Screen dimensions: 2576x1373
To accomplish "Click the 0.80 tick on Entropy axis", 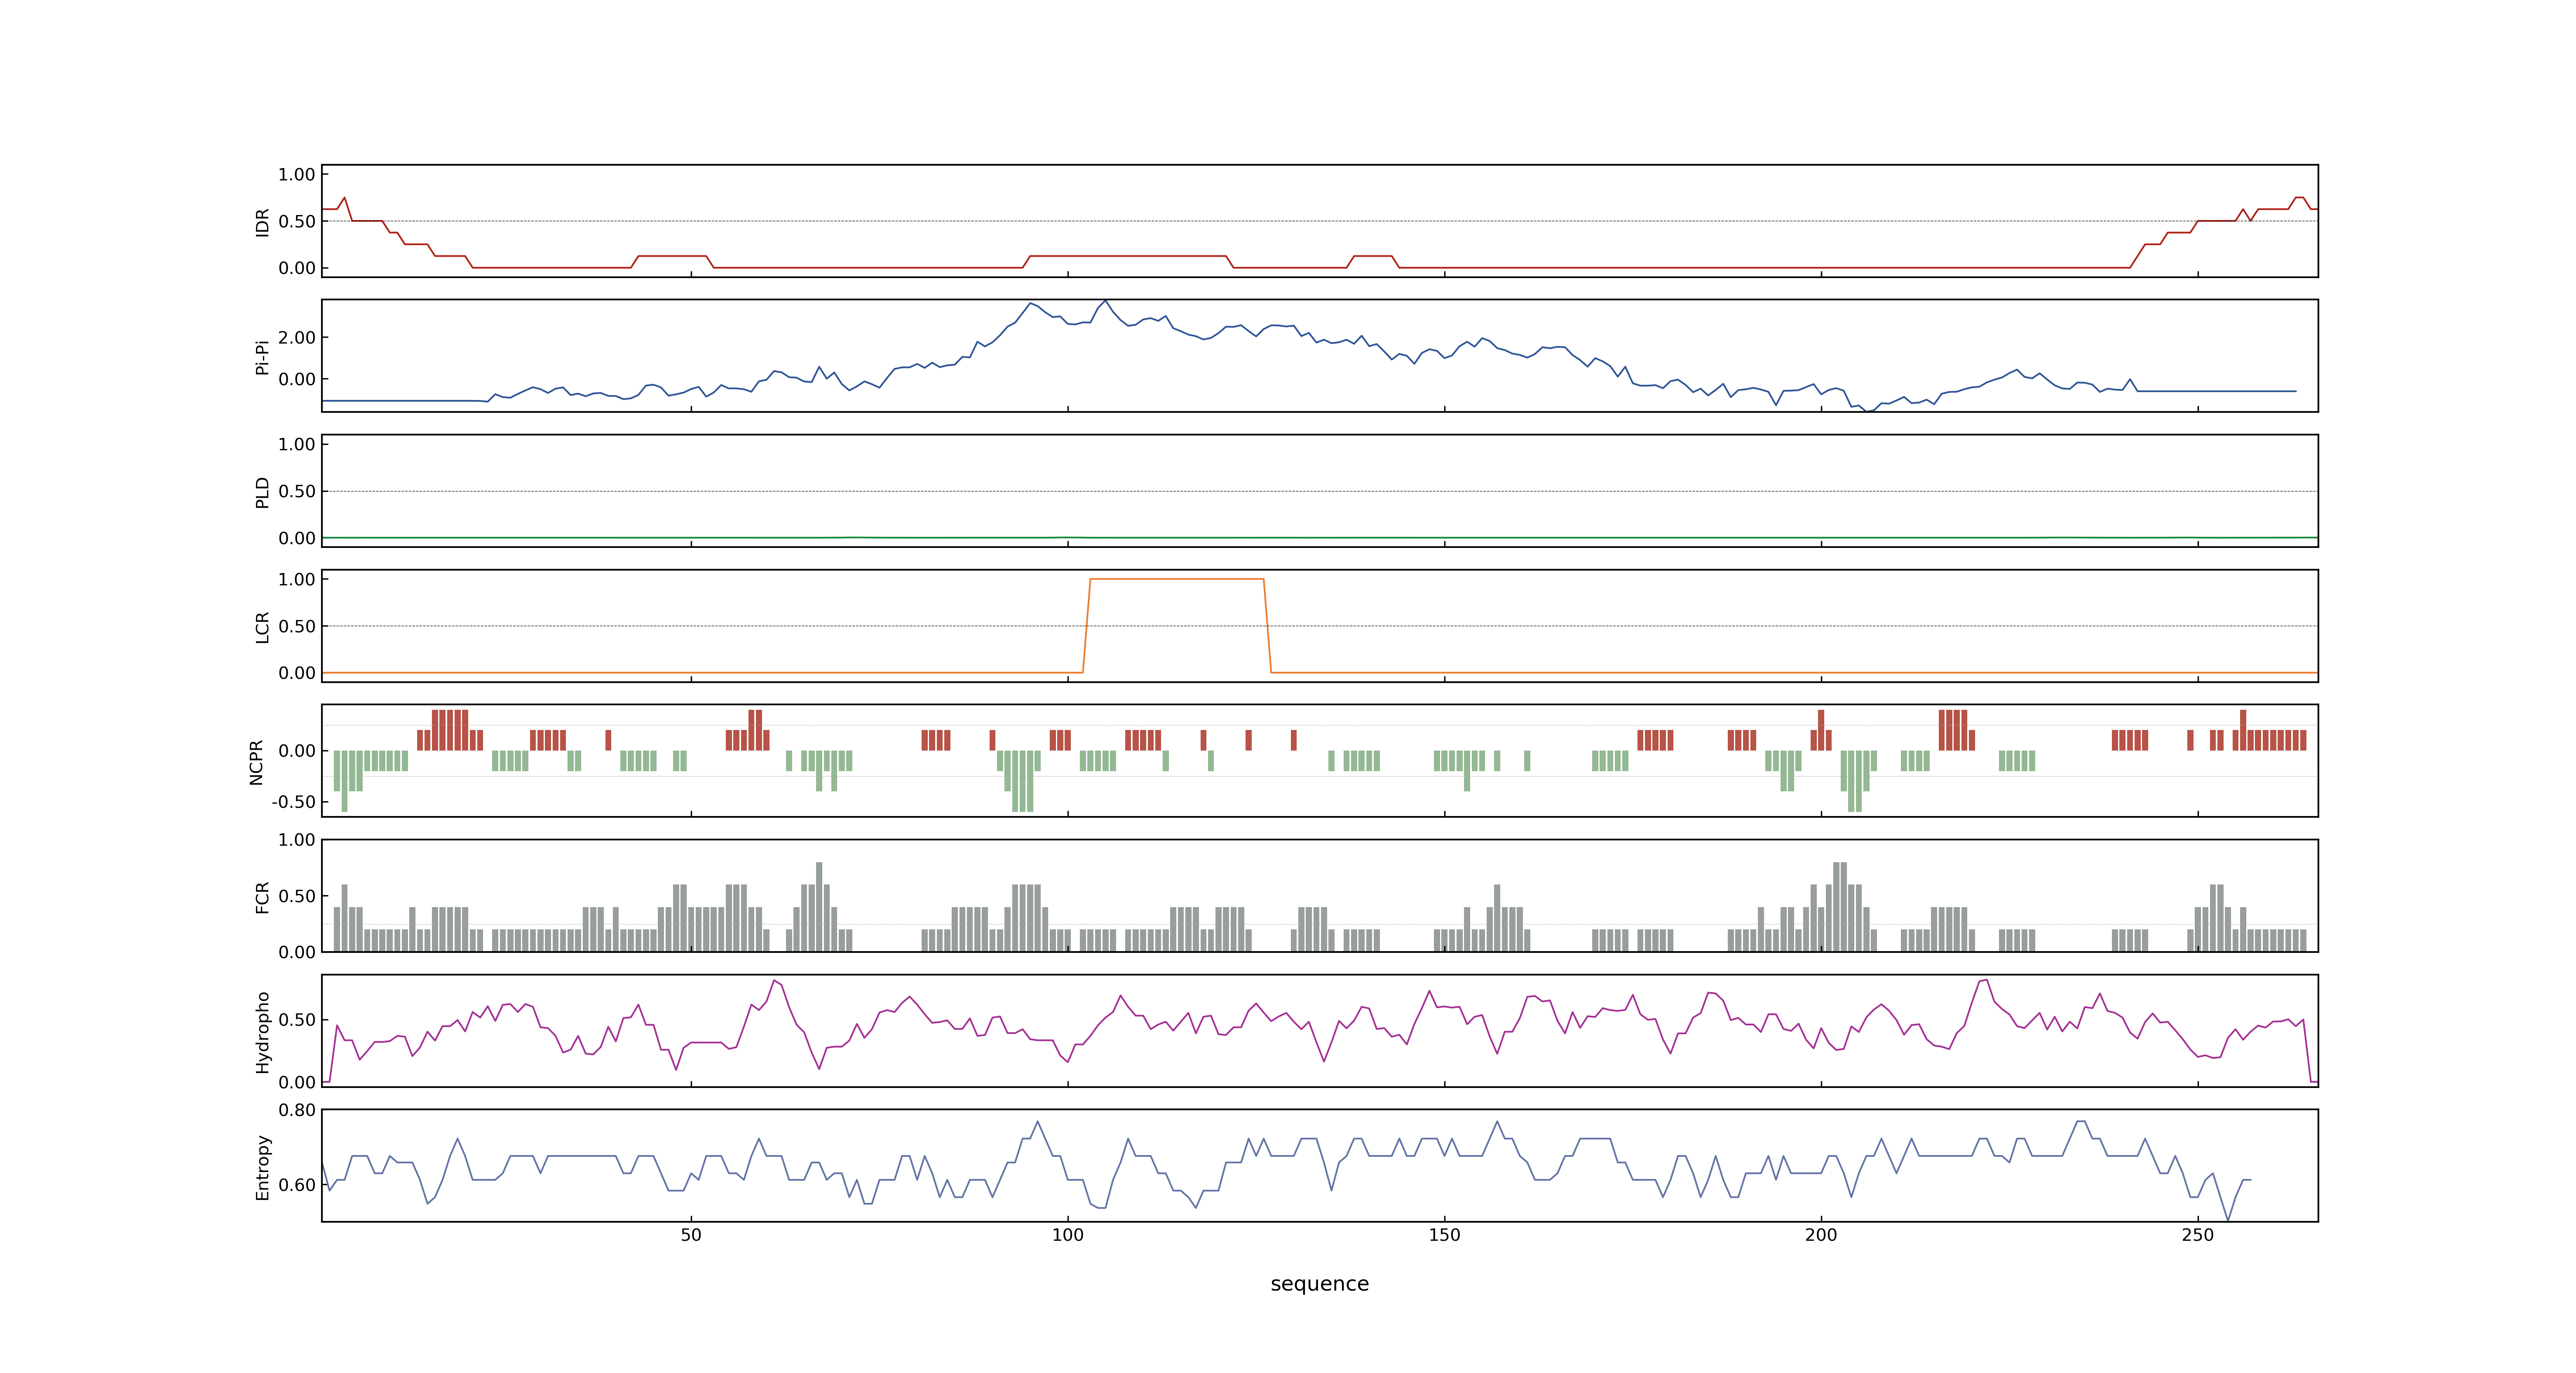I will point(297,1110).
